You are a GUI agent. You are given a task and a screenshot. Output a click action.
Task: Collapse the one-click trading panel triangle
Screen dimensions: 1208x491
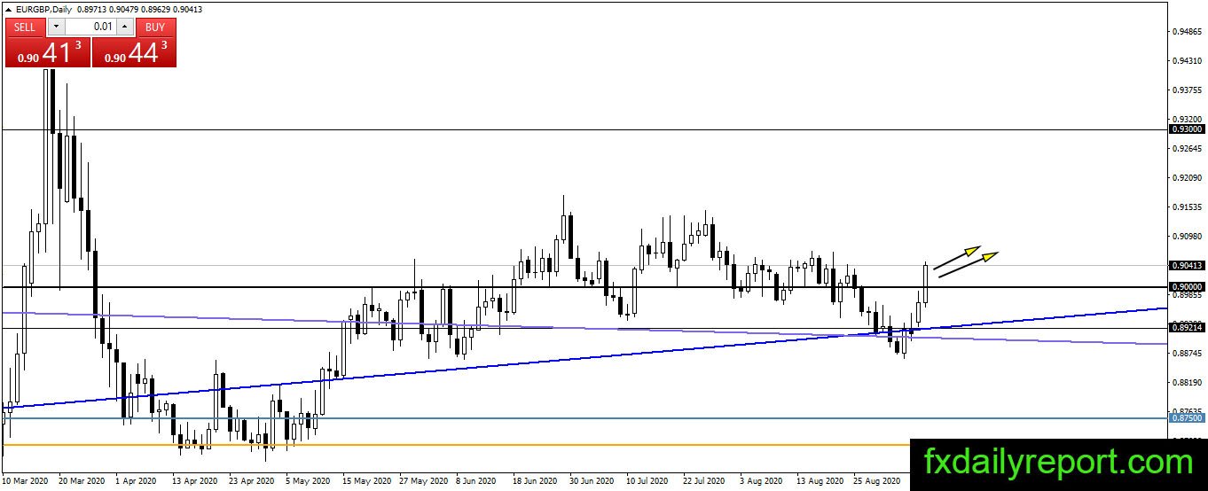click(8, 9)
